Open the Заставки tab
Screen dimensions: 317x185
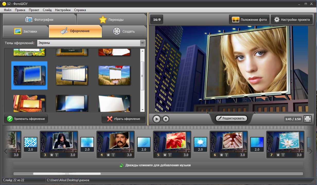26,31
